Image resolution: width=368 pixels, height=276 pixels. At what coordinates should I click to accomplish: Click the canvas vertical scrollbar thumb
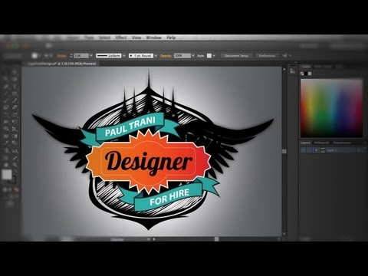click(x=284, y=151)
